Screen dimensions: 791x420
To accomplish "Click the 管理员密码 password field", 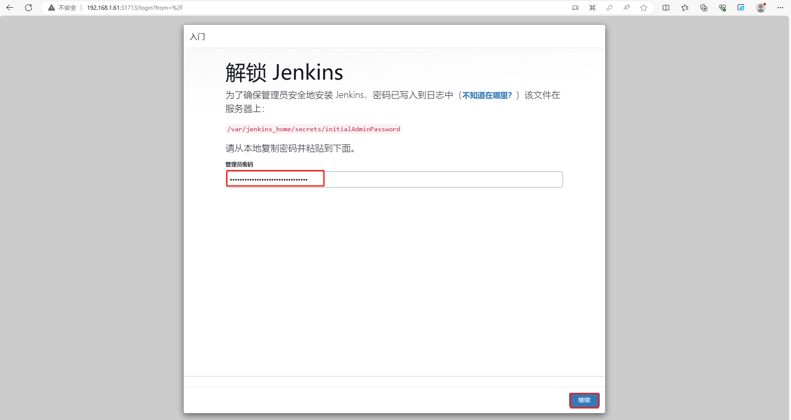I will 394,179.
